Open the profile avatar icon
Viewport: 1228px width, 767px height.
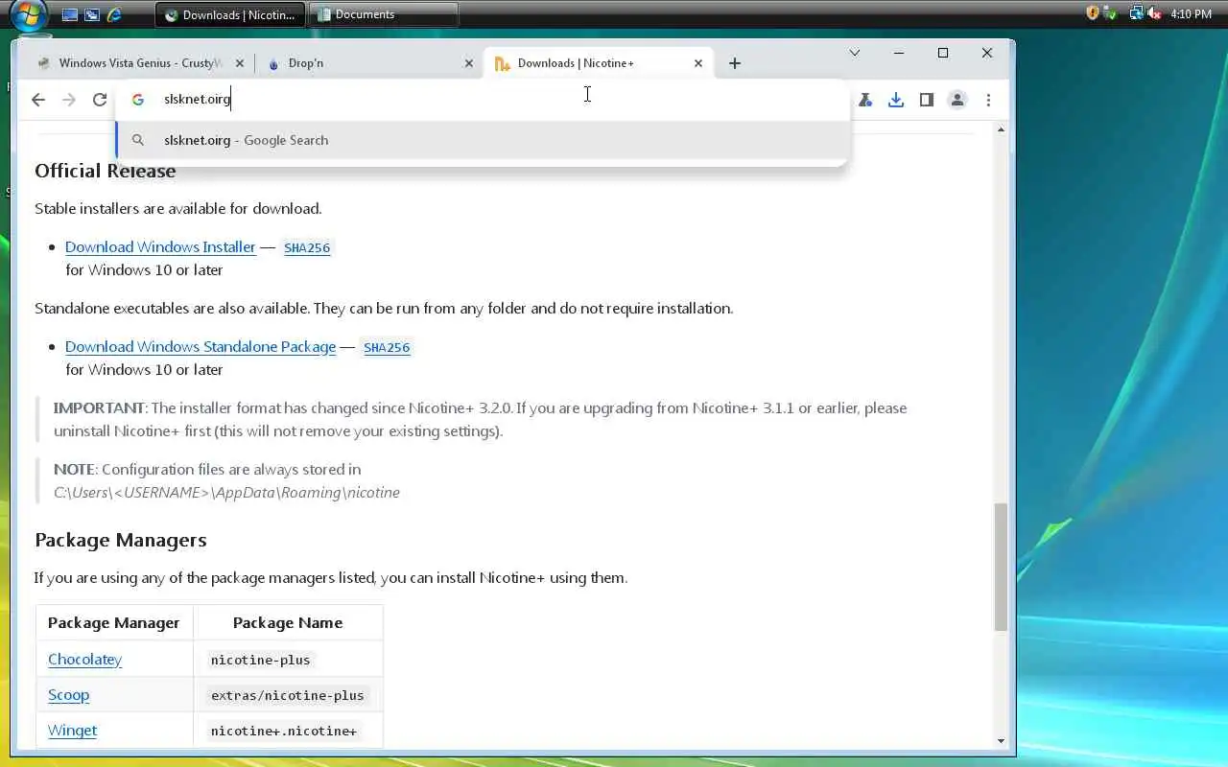(x=957, y=100)
